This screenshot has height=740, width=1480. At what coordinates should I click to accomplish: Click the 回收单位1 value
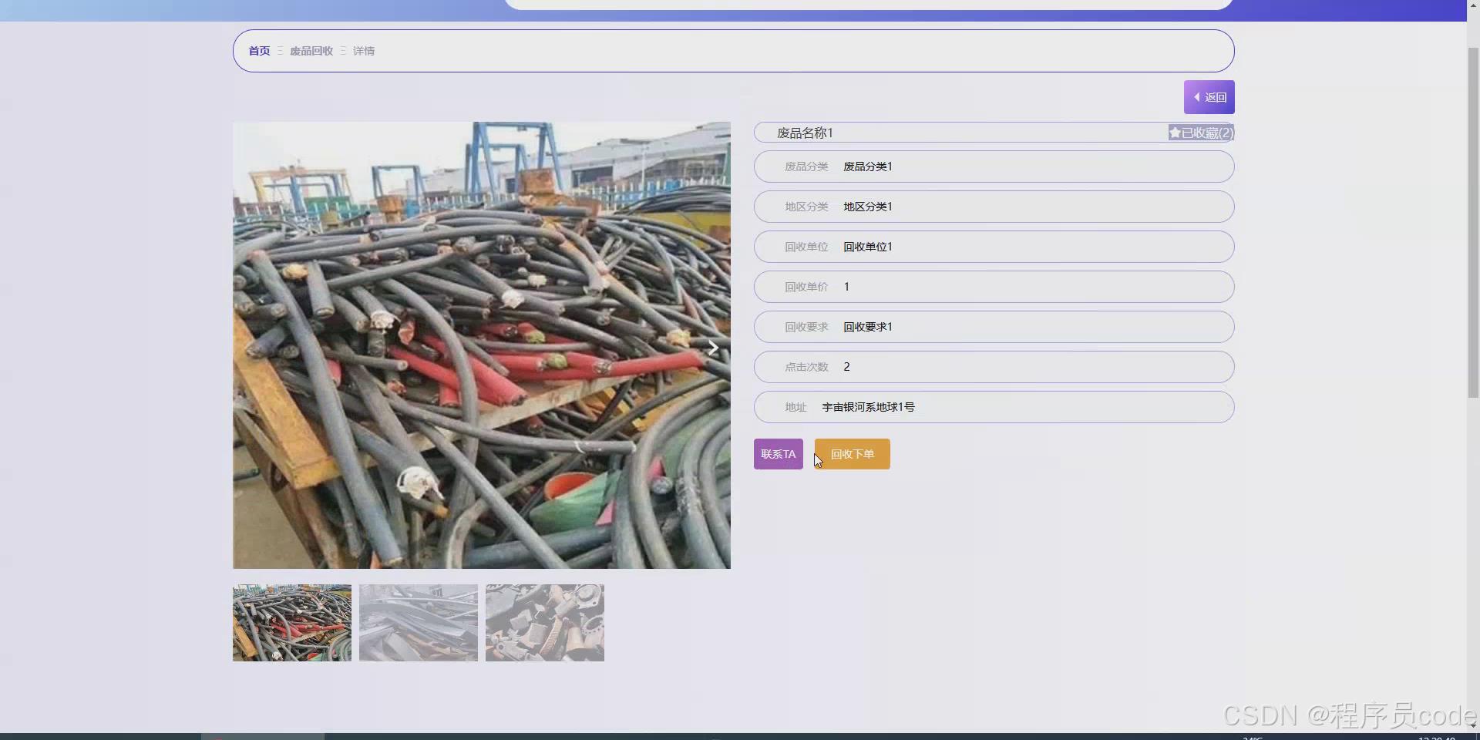pyautogui.click(x=868, y=247)
